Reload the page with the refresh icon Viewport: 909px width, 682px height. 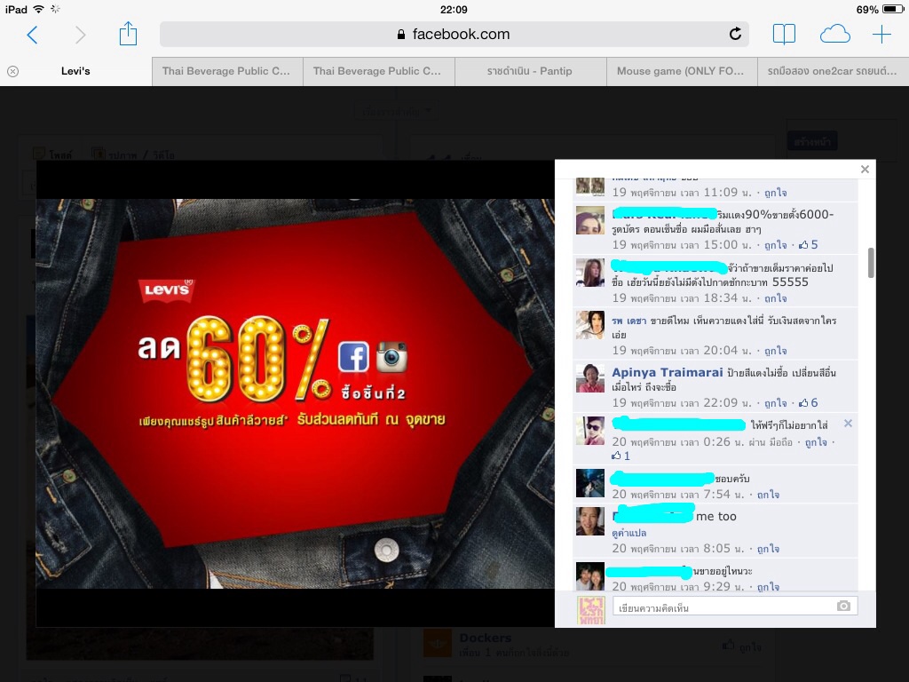click(735, 34)
